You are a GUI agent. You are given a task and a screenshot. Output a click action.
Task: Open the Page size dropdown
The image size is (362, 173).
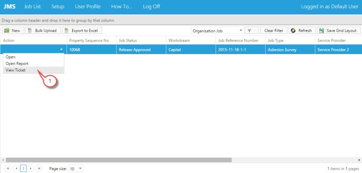[x=76, y=169]
